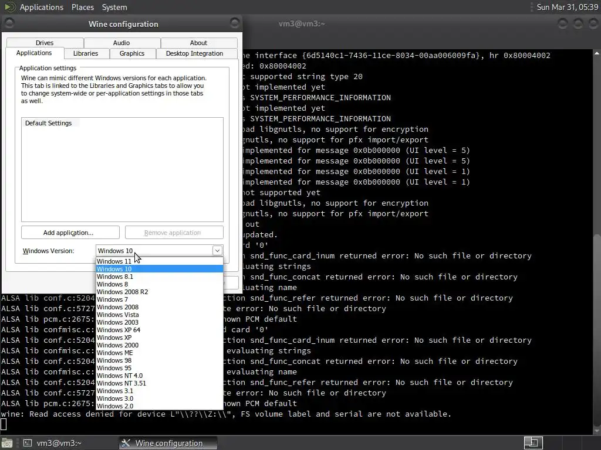Image resolution: width=601 pixels, height=450 pixels.
Task: Open the System menu
Action: click(x=114, y=7)
